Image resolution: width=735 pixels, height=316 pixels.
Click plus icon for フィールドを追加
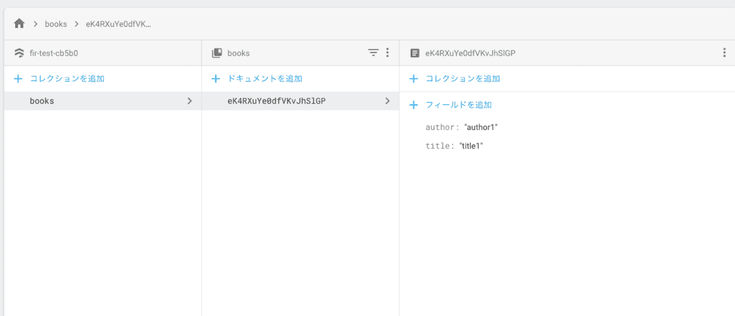pyautogui.click(x=413, y=105)
